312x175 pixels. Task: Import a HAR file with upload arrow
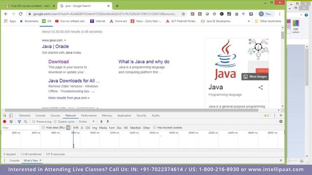tap(101, 122)
